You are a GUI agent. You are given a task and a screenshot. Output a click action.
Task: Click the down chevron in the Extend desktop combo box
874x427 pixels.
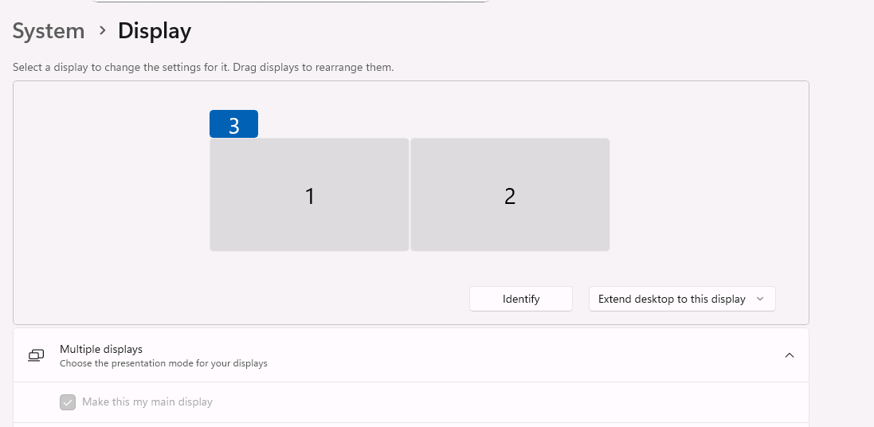click(759, 299)
